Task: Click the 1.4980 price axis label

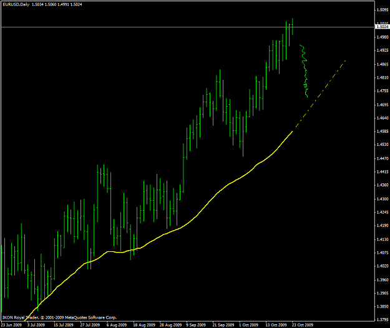Action: 383,37
